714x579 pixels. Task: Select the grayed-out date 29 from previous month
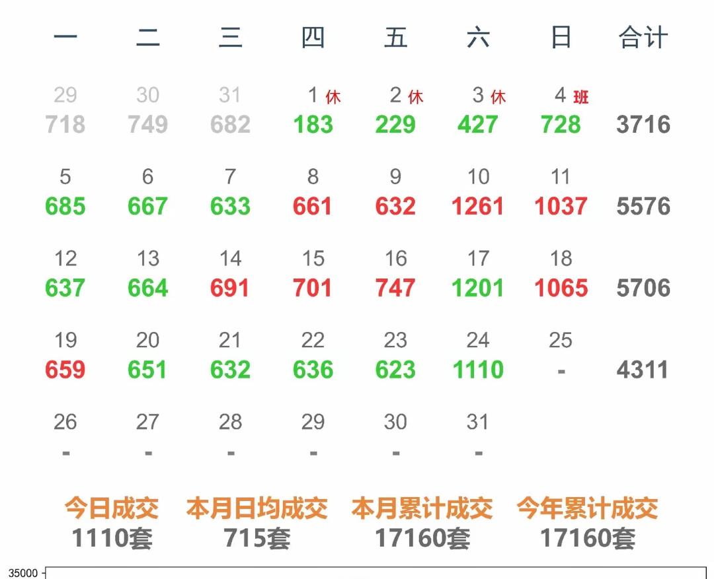[64, 96]
